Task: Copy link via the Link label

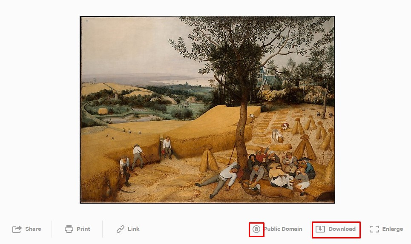Action: click(x=134, y=229)
